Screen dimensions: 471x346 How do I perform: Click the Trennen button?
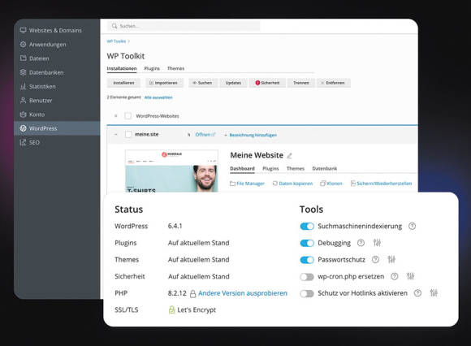pos(301,83)
